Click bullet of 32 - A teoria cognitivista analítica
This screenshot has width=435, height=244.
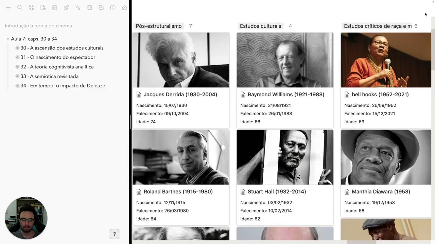(17, 67)
